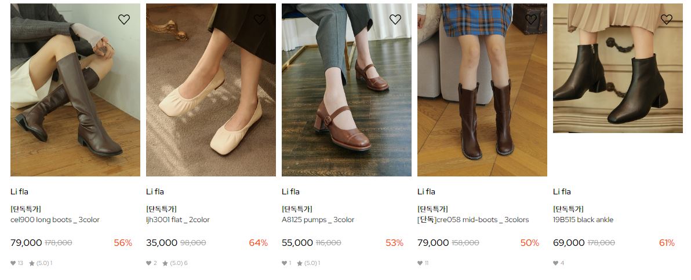This screenshot has height=280, width=691.
Task: Favorite the A8125 pumps with heart icon
Action: [x=395, y=19]
